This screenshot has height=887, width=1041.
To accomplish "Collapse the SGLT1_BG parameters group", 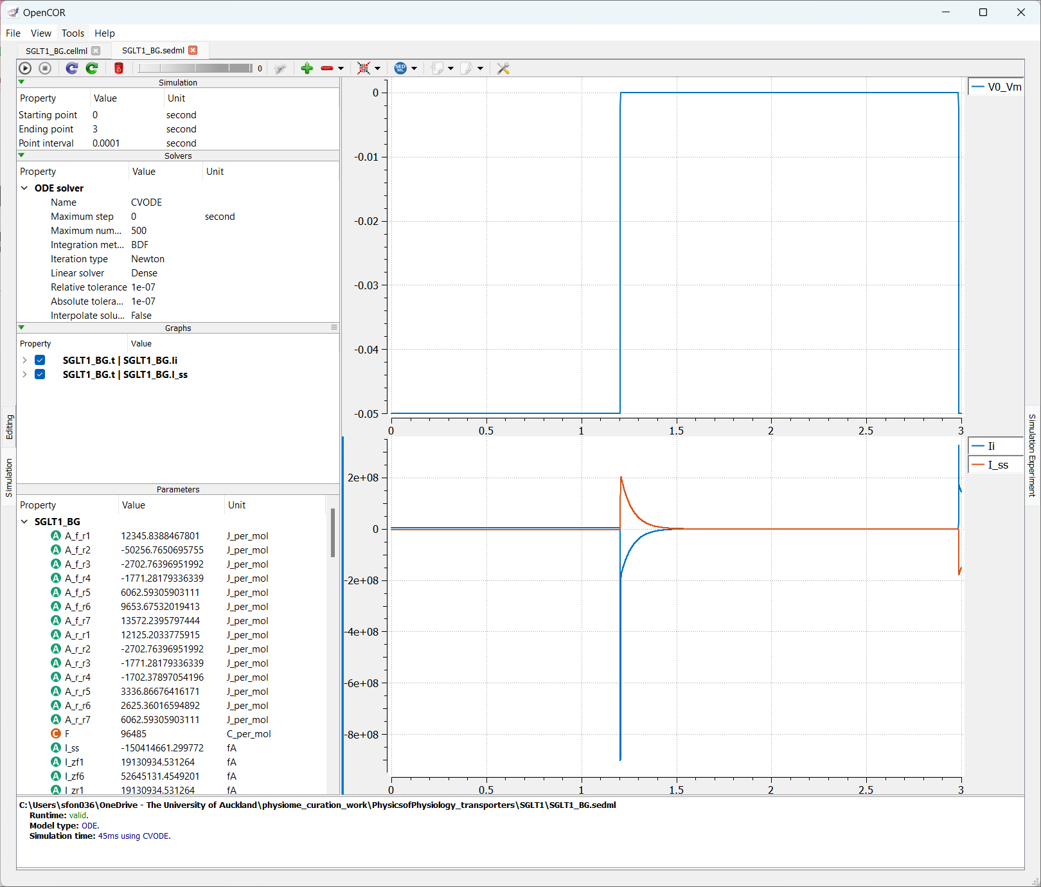I will [x=24, y=522].
